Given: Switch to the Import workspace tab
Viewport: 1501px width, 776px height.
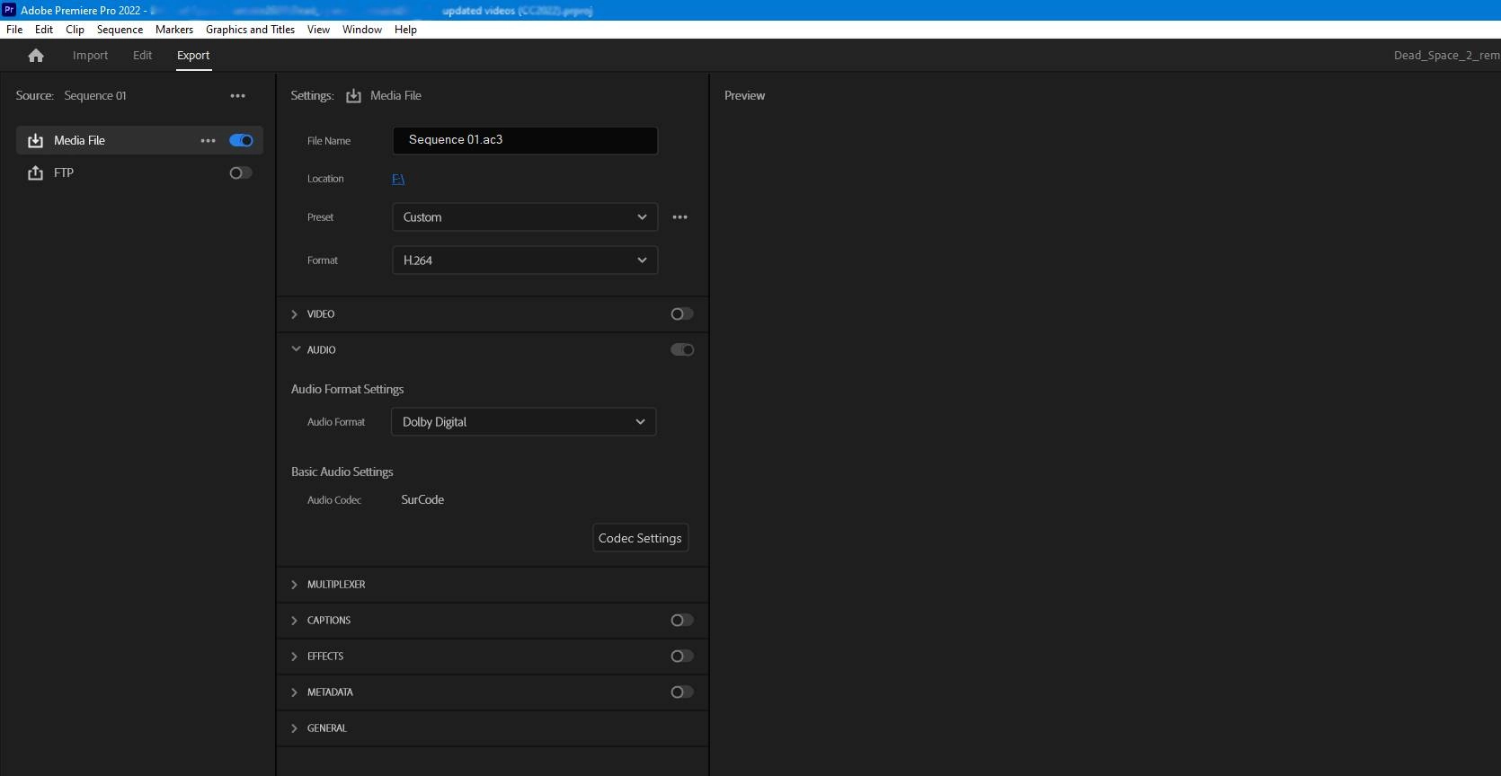Looking at the screenshot, I should coord(90,56).
